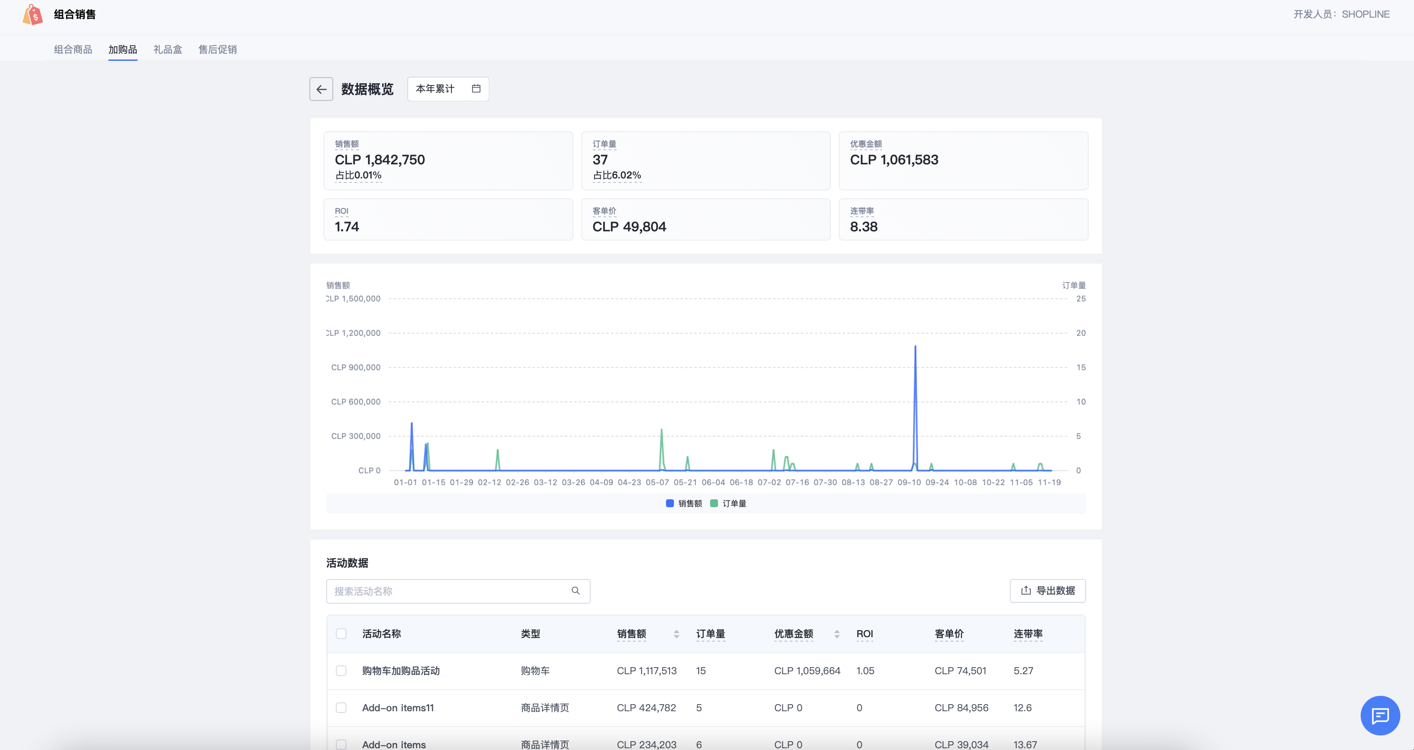This screenshot has height=750, width=1414.
Task: Toggle 订单量 green legend swatch
Action: [714, 503]
